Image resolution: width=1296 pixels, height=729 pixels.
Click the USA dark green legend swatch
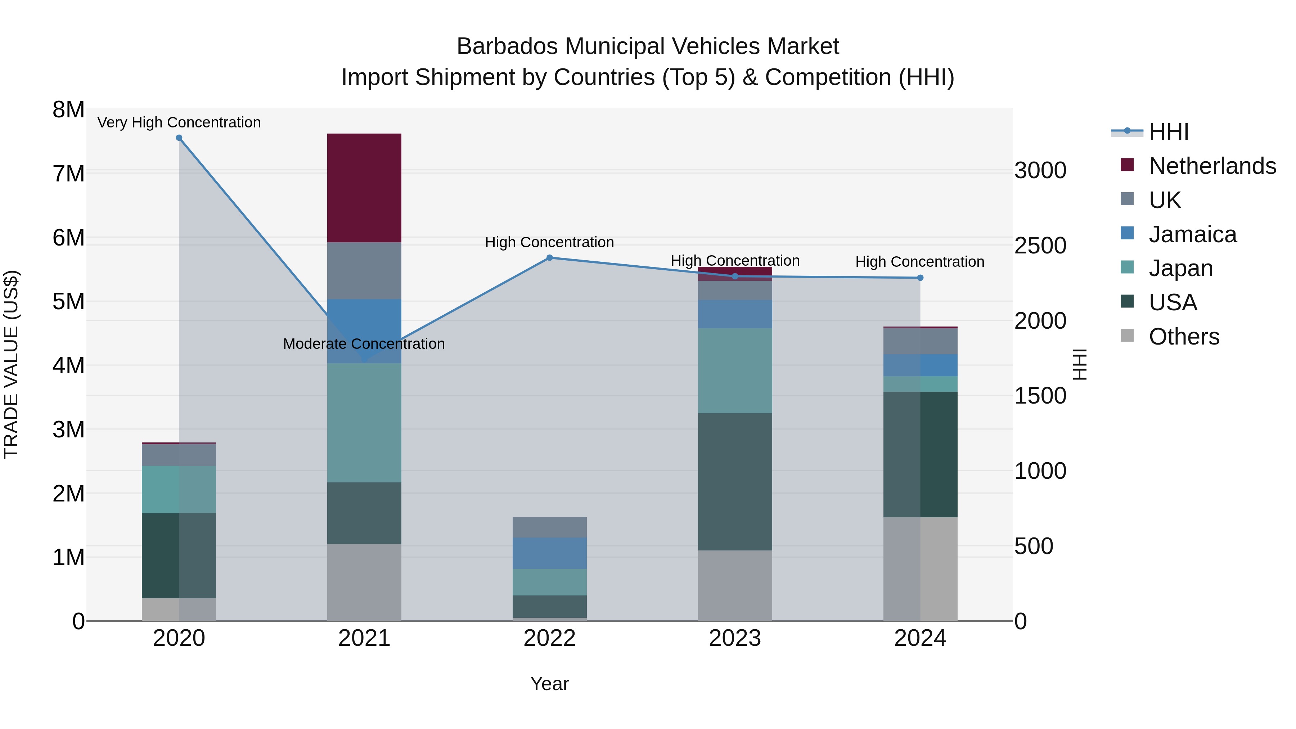(x=1128, y=301)
